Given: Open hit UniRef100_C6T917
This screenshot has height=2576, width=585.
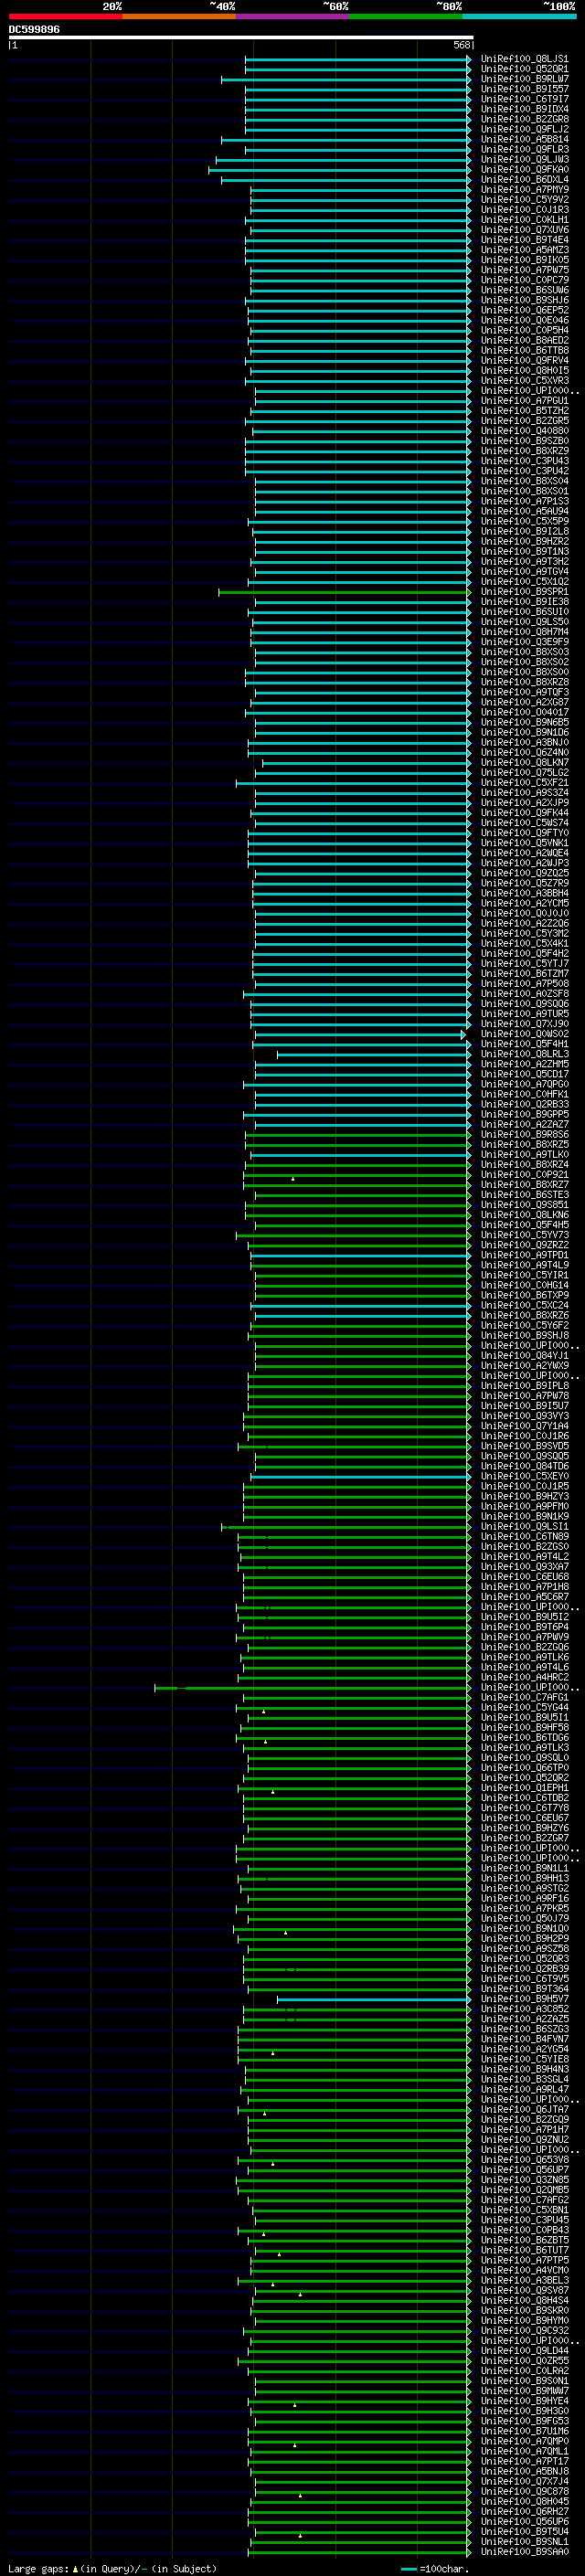Looking at the screenshot, I should (x=525, y=99).
